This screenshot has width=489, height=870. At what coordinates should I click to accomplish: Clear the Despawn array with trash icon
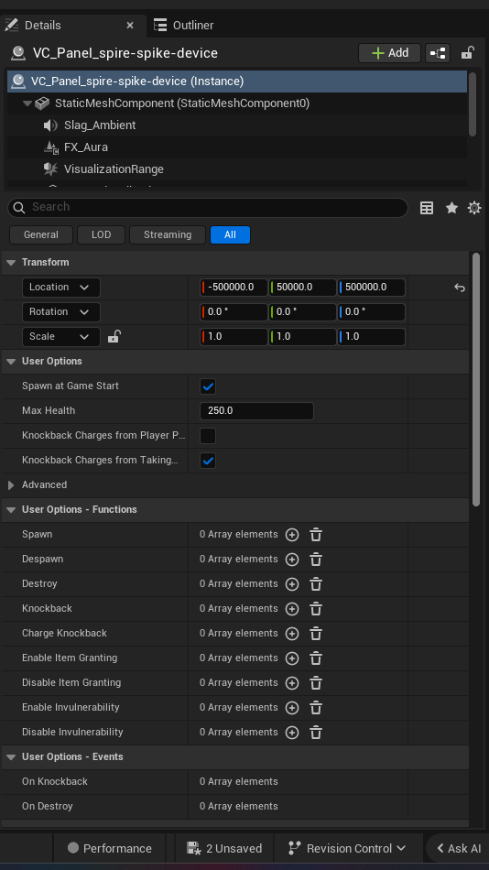pyautogui.click(x=316, y=560)
